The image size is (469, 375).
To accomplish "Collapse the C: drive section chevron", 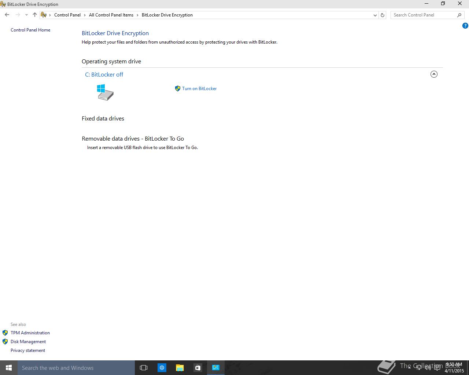I will click(434, 74).
